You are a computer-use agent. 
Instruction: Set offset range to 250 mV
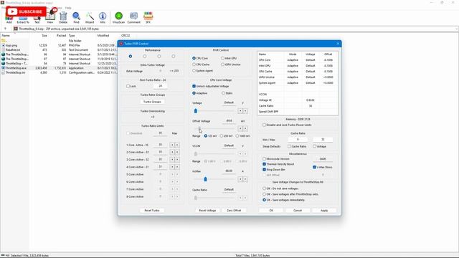click(x=222, y=136)
